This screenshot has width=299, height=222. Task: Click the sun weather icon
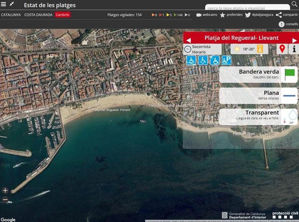pyautogui.click(x=237, y=49)
